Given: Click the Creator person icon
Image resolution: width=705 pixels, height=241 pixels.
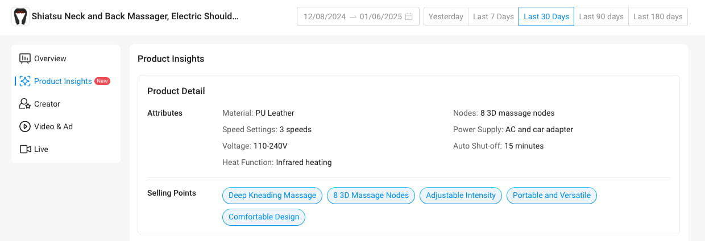Looking at the screenshot, I should click(24, 104).
